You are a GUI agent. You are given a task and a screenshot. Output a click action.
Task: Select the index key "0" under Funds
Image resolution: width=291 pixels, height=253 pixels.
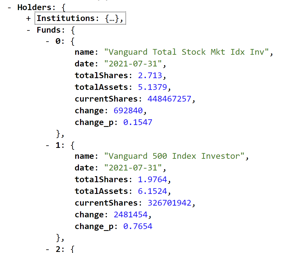(58, 41)
